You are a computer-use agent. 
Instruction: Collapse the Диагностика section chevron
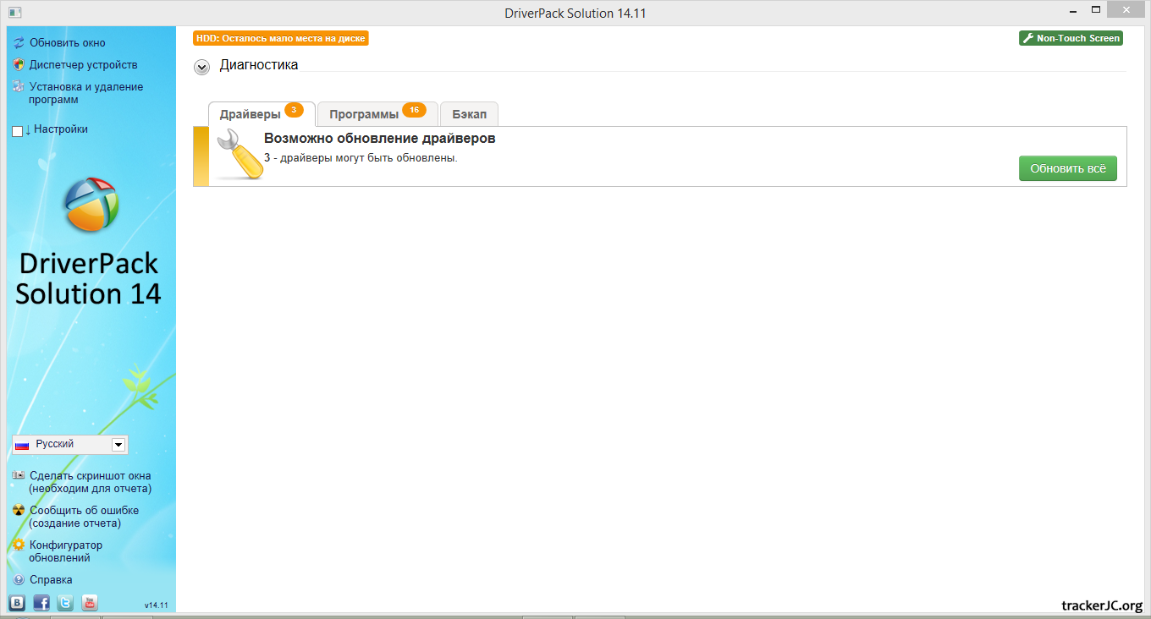coord(201,67)
